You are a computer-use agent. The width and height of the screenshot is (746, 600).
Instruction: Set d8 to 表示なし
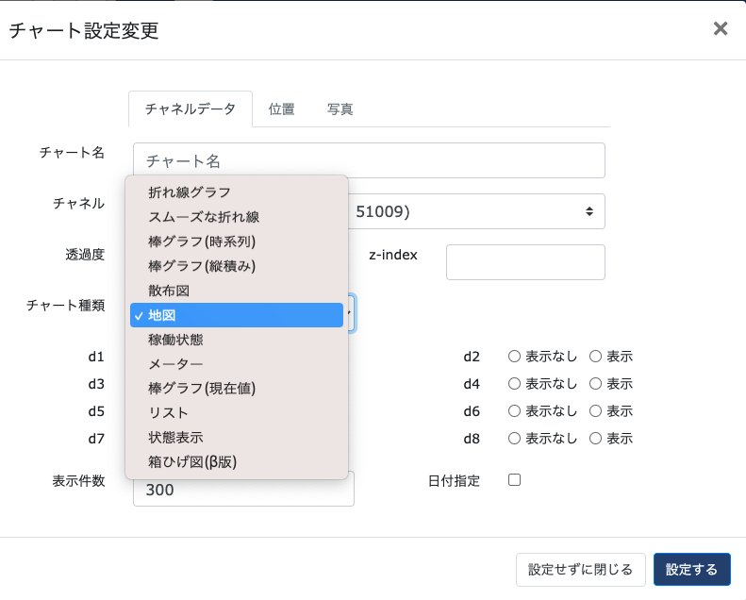[515, 439]
